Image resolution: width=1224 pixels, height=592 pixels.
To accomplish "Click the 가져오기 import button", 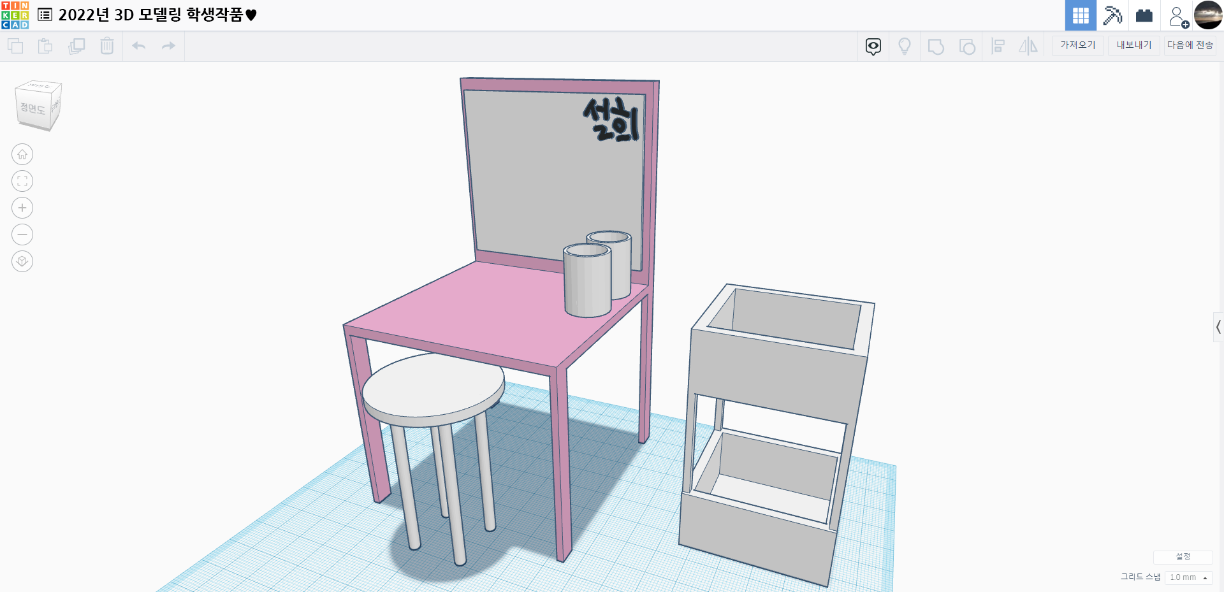I will click(x=1078, y=45).
